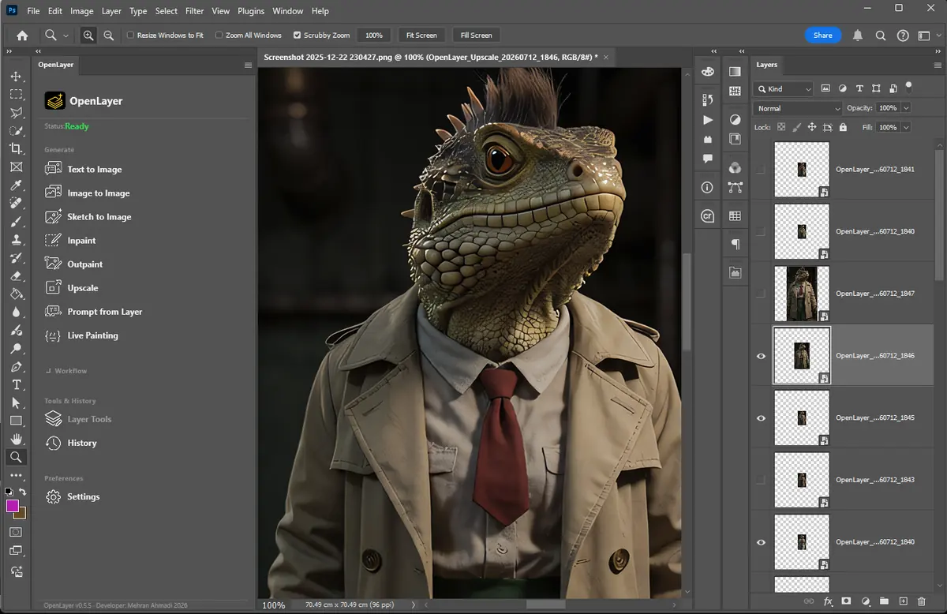The width and height of the screenshot is (947, 614).
Task: Hide the OpenLayer ...60712_1845 layer
Action: tap(761, 418)
